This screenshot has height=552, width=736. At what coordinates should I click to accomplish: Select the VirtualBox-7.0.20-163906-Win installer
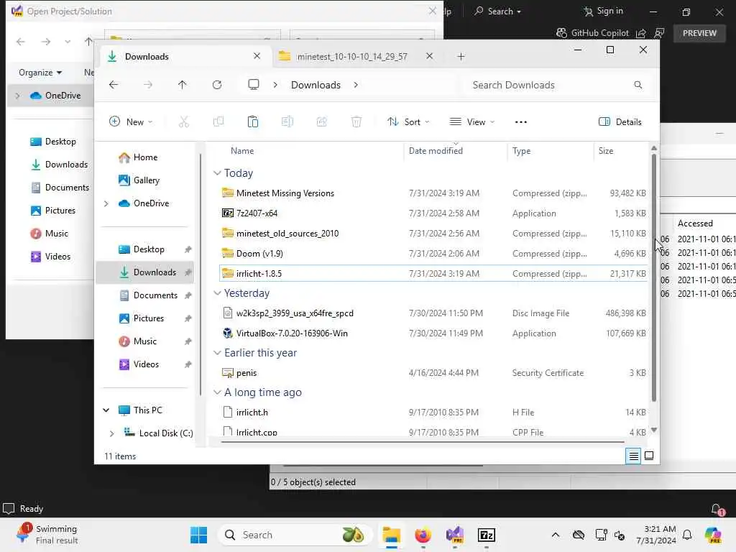(433, 333)
